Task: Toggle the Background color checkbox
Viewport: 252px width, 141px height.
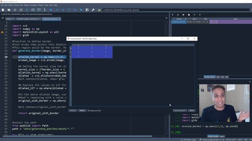Action: click(88, 110)
